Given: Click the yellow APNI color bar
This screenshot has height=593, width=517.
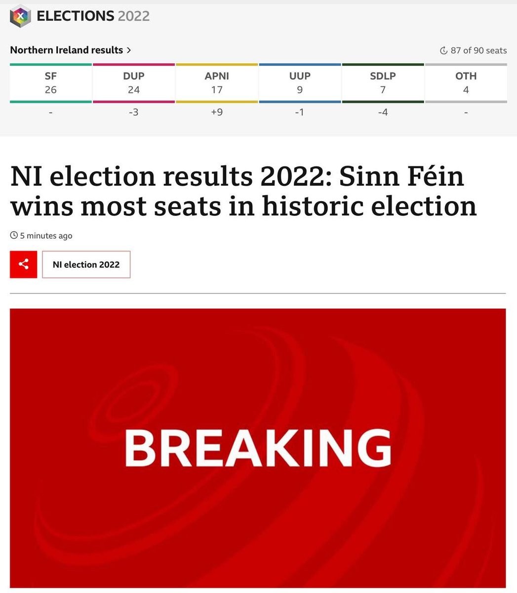Looking at the screenshot, I should tap(217, 64).
